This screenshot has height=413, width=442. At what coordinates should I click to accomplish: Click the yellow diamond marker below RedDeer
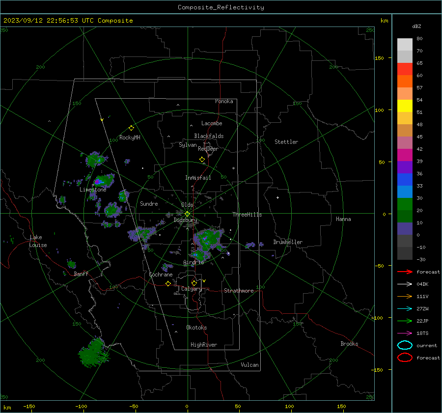tap(202, 160)
